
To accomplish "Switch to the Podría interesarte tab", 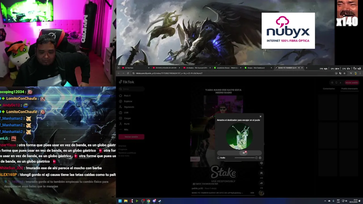I will click(349, 89).
